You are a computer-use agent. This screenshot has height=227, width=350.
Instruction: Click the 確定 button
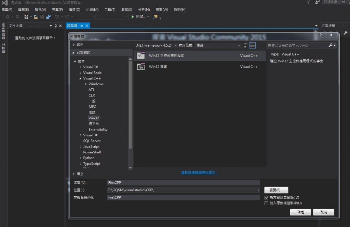coord(300,212)
